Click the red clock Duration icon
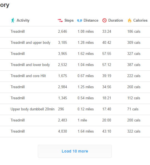 104,20
